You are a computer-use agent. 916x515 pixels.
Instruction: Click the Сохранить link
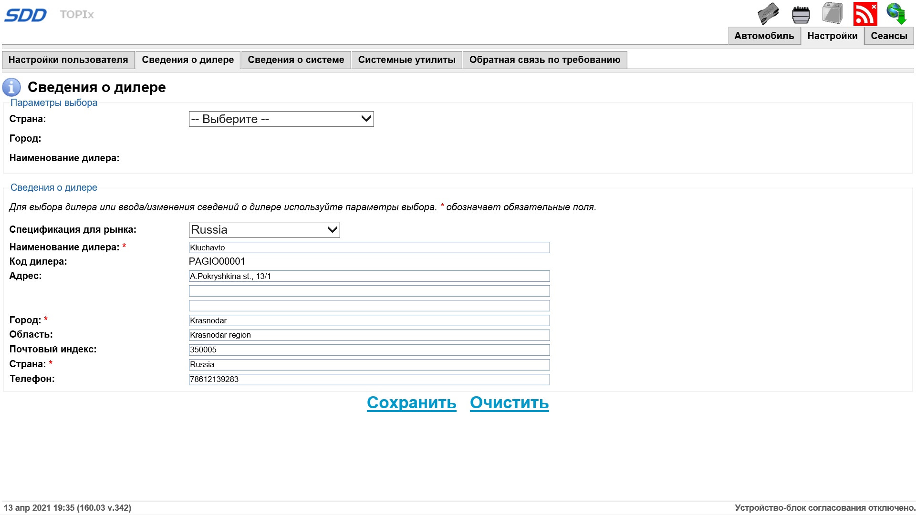click(411, 403)
